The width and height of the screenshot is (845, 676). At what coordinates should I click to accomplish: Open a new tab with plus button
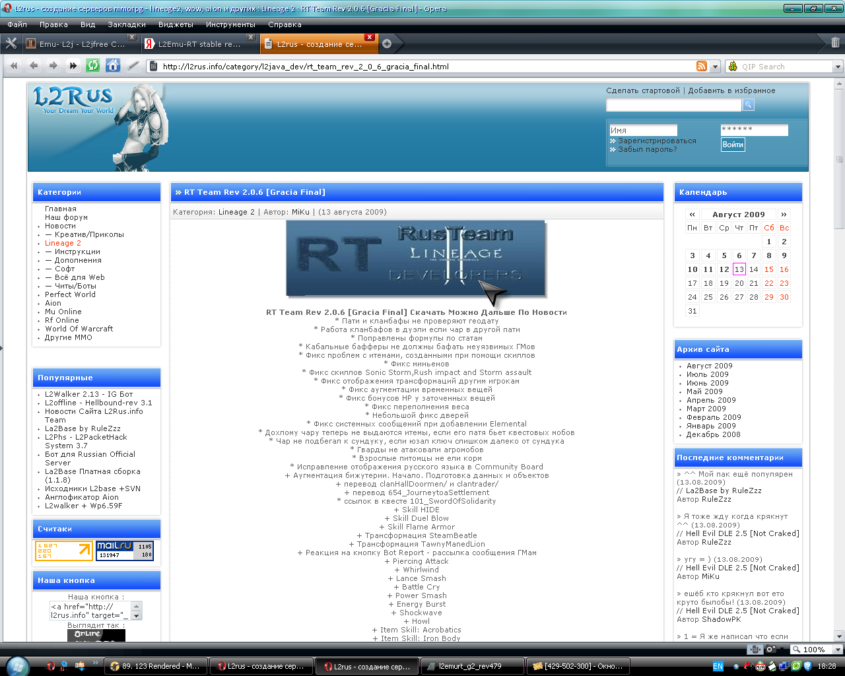(x=387, y=44)
